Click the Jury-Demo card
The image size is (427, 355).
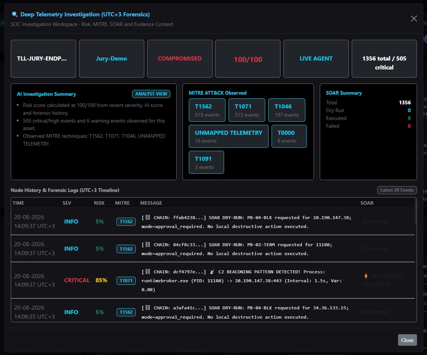(111, 59)
